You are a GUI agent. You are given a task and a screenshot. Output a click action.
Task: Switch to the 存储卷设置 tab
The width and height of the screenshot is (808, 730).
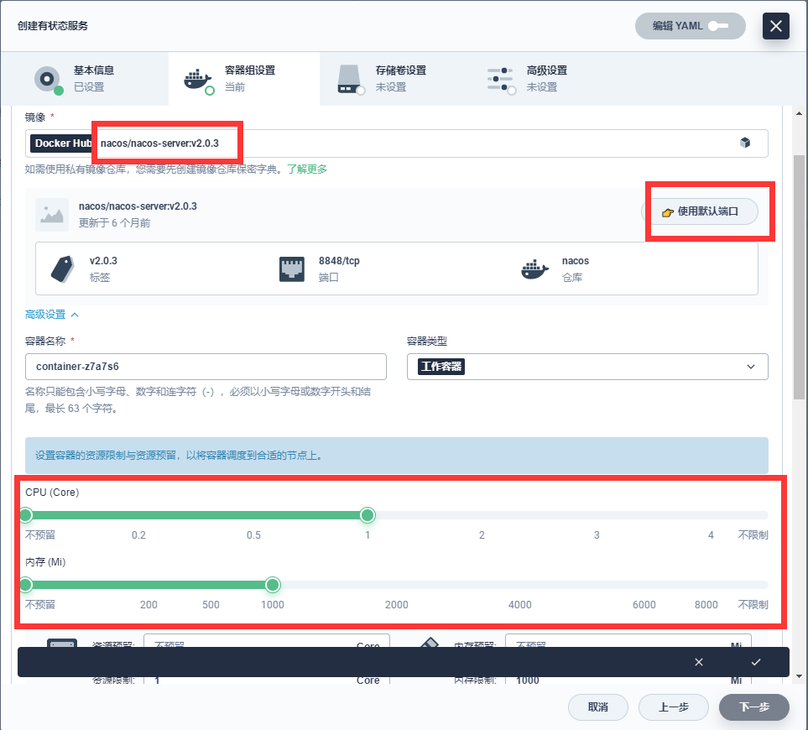(394, 79)
